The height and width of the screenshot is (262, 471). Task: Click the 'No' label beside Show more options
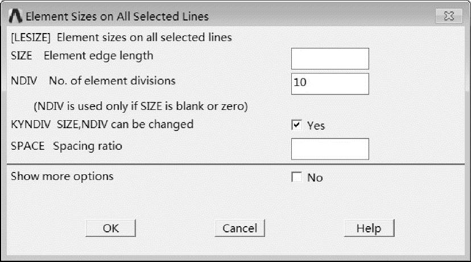tap(315, 178)
